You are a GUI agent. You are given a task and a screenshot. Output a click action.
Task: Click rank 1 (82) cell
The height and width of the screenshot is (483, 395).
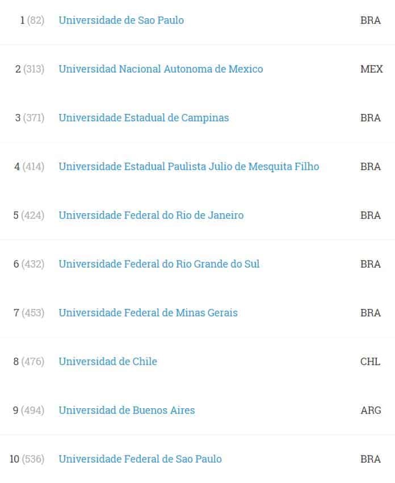pos(32,20)
